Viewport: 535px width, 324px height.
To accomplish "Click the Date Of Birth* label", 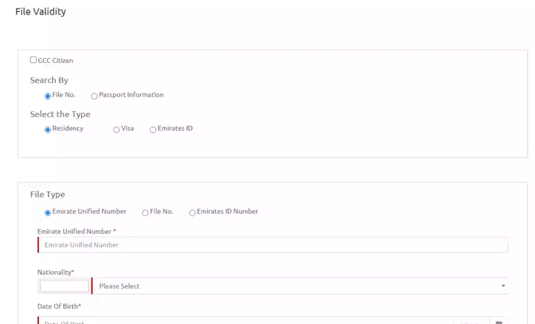I will (x=59, y=306).
